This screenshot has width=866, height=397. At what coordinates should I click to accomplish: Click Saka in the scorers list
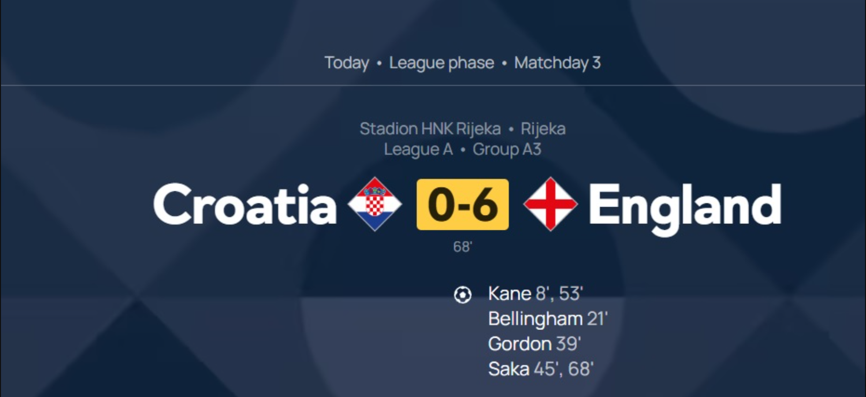[508, 369]
